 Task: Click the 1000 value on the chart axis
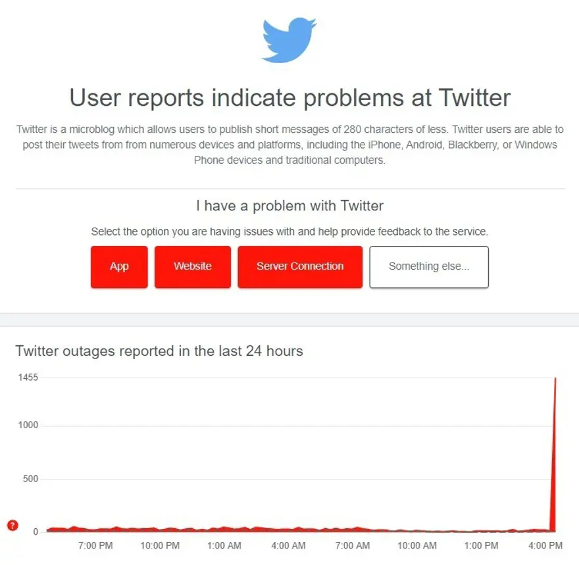29,426
